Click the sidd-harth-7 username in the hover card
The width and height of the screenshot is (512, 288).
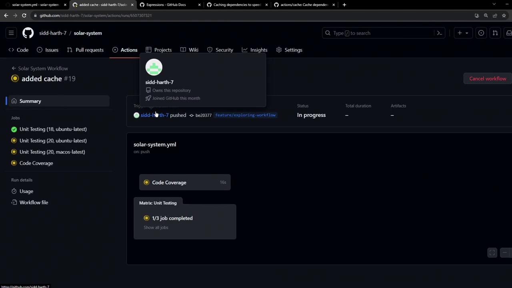point(159,82)
